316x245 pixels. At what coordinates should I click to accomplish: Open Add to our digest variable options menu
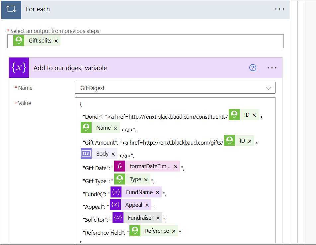(x=272, y=68)
